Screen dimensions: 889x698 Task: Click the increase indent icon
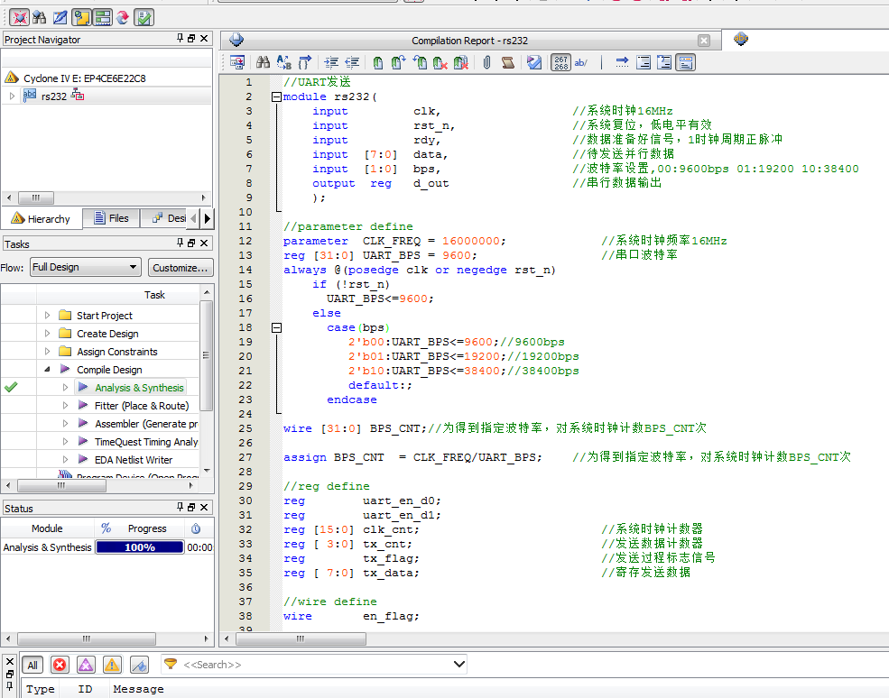coord(331,62)
